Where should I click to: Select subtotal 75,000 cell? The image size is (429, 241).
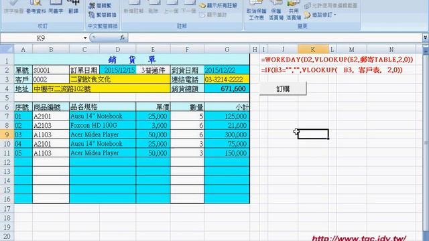click(x=227, y=144)
